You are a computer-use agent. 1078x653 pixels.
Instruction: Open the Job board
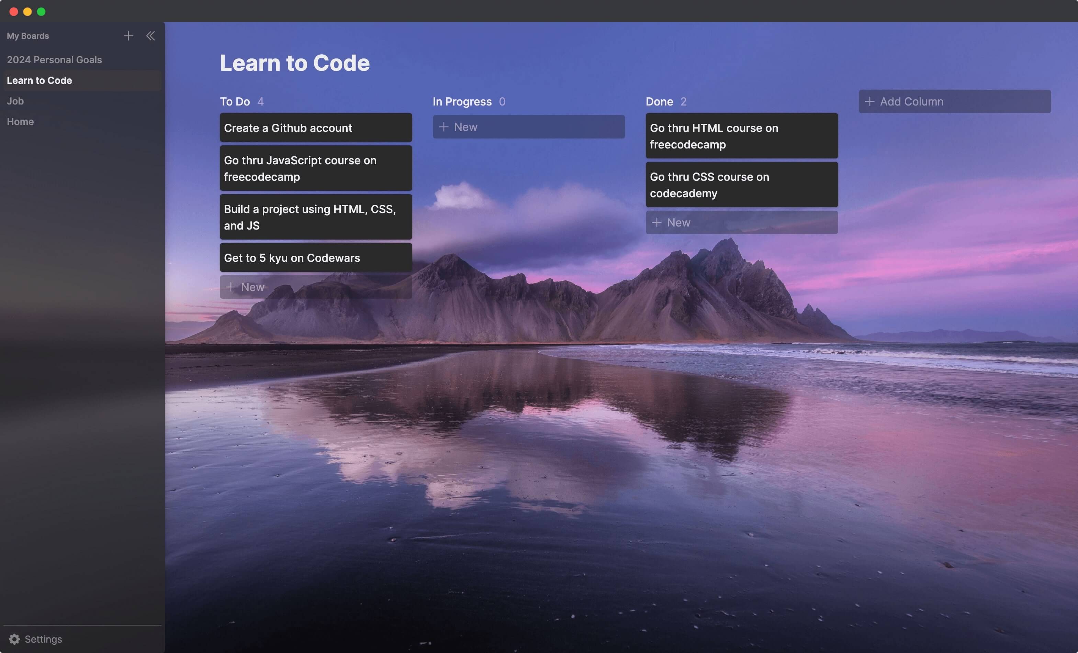click(15, 101)
